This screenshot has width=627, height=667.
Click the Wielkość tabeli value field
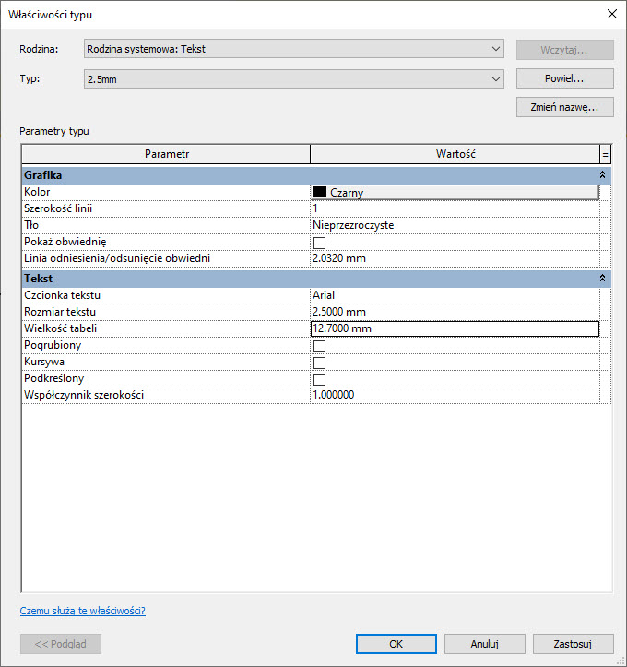[x=455, y=328]
